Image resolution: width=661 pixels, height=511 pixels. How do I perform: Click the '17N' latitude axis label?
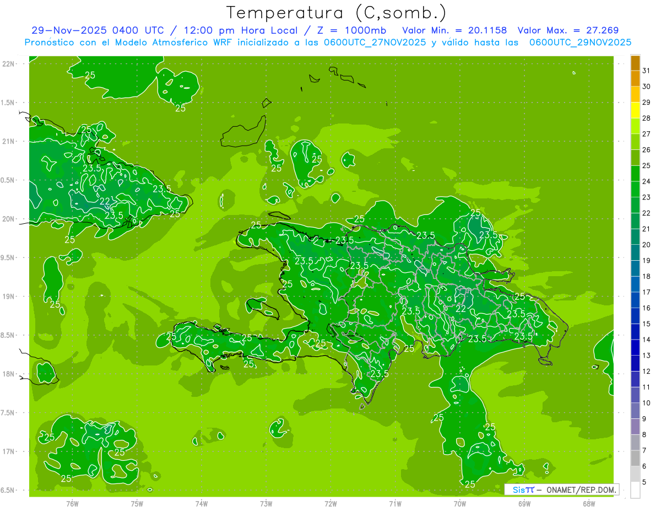9,451
